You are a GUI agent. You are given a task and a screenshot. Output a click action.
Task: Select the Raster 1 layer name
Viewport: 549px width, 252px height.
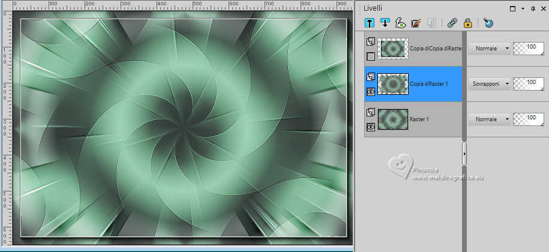point(419,119)
